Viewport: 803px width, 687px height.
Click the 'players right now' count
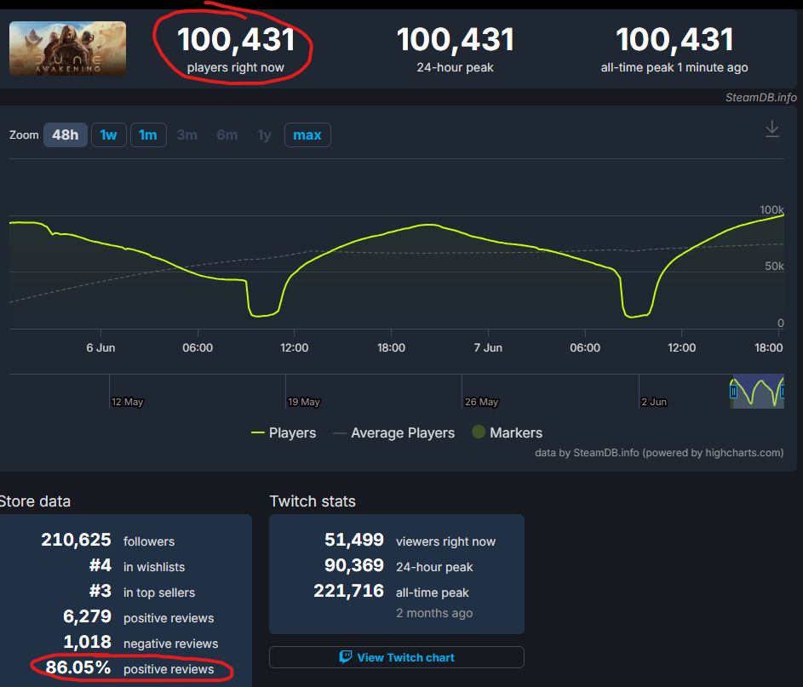[236, 40]
